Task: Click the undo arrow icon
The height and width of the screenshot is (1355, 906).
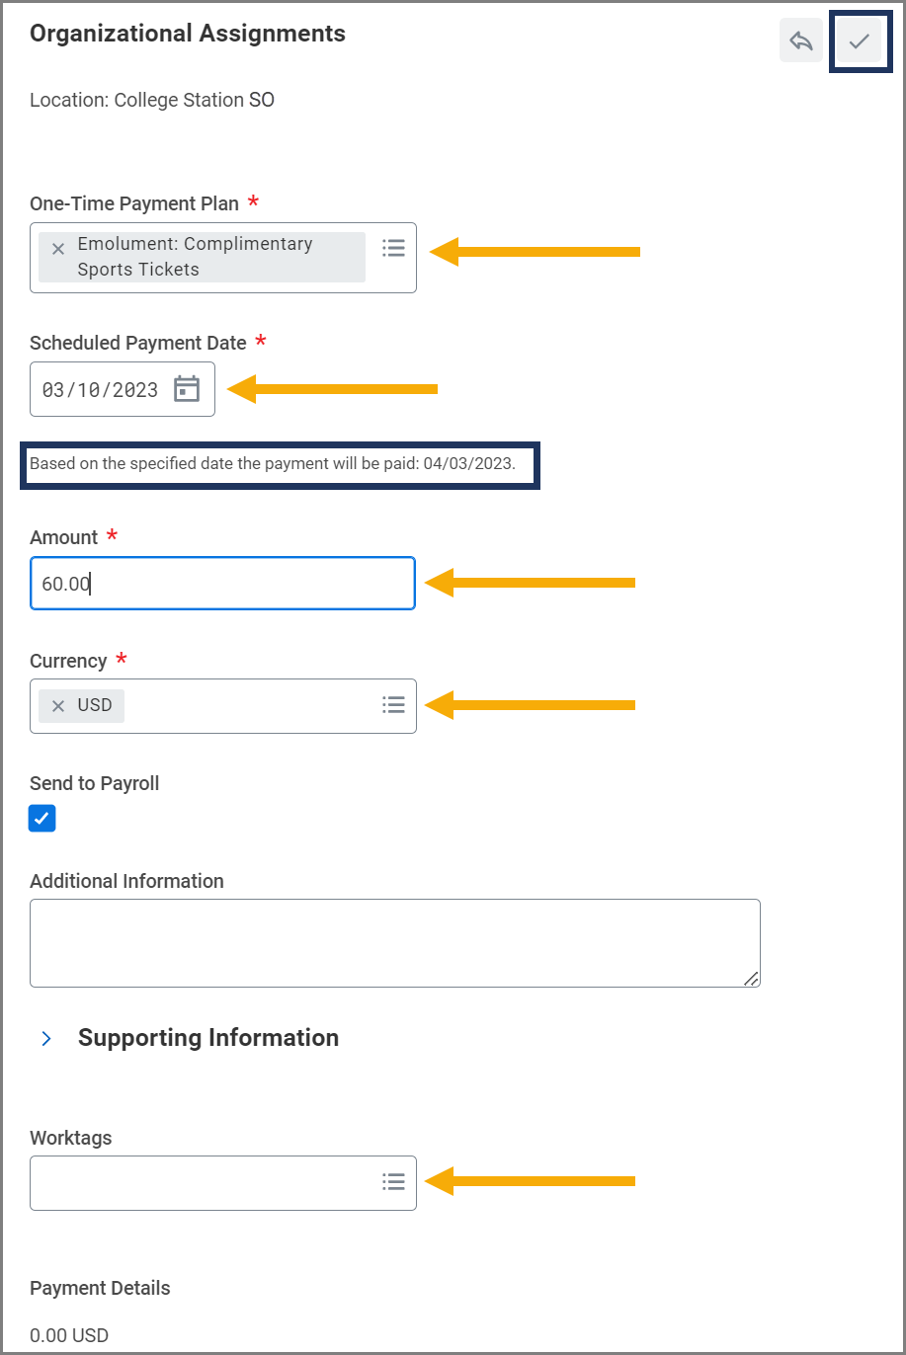Action: (x=800, y=41)
